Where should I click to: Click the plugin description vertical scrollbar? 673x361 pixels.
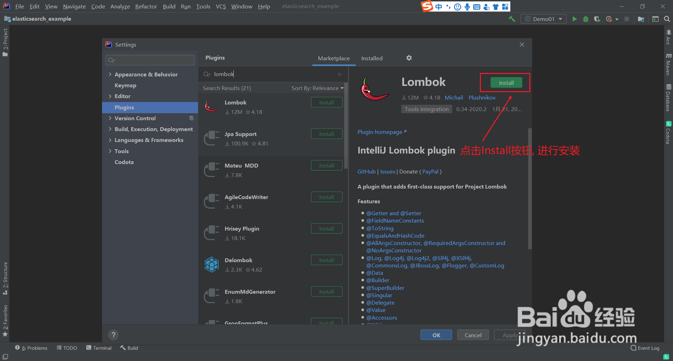coord(530,189)
